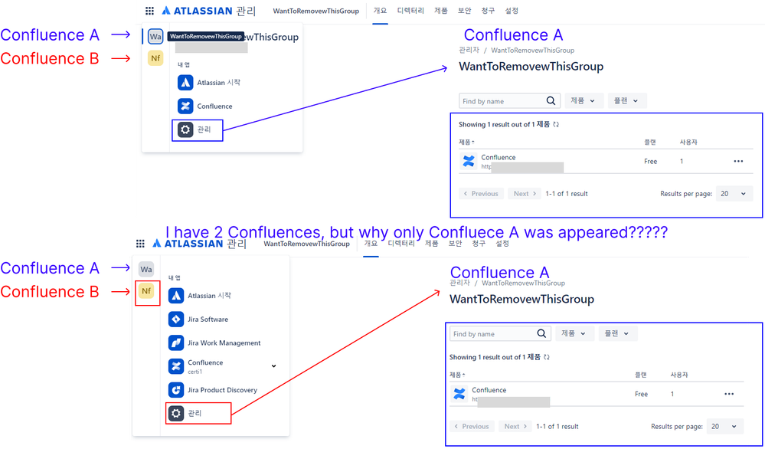Open the 플랜 filter dropdown in lower panel

click(618, 333)
